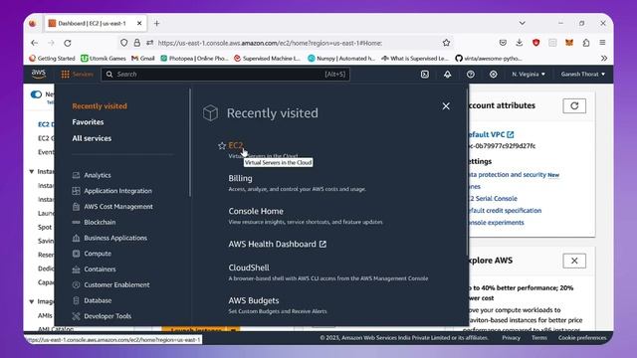Open Cookie preferences in the footer
Image resolution: width=637 pixels, height=358 pixels.
[x=582, y=338]
